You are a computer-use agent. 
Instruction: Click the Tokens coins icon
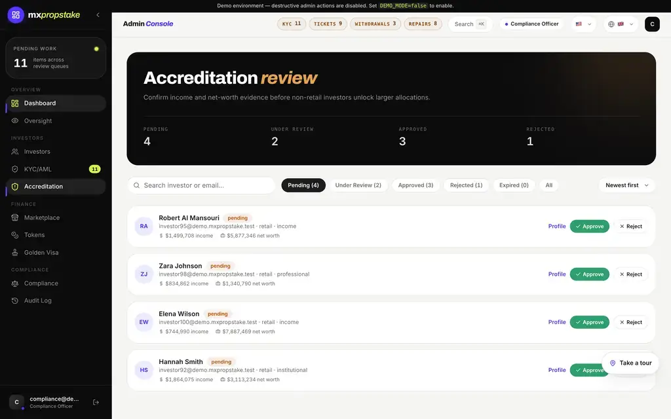click(x=15, y=235)
